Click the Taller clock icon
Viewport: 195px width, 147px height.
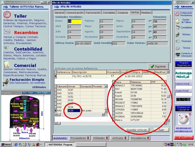pos(7,15)
